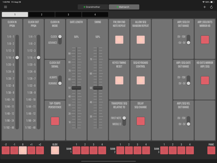Toggle Tap-Tempo Persistence button
The width and height of the screenshot is (217, 163).
coord(55,121)
